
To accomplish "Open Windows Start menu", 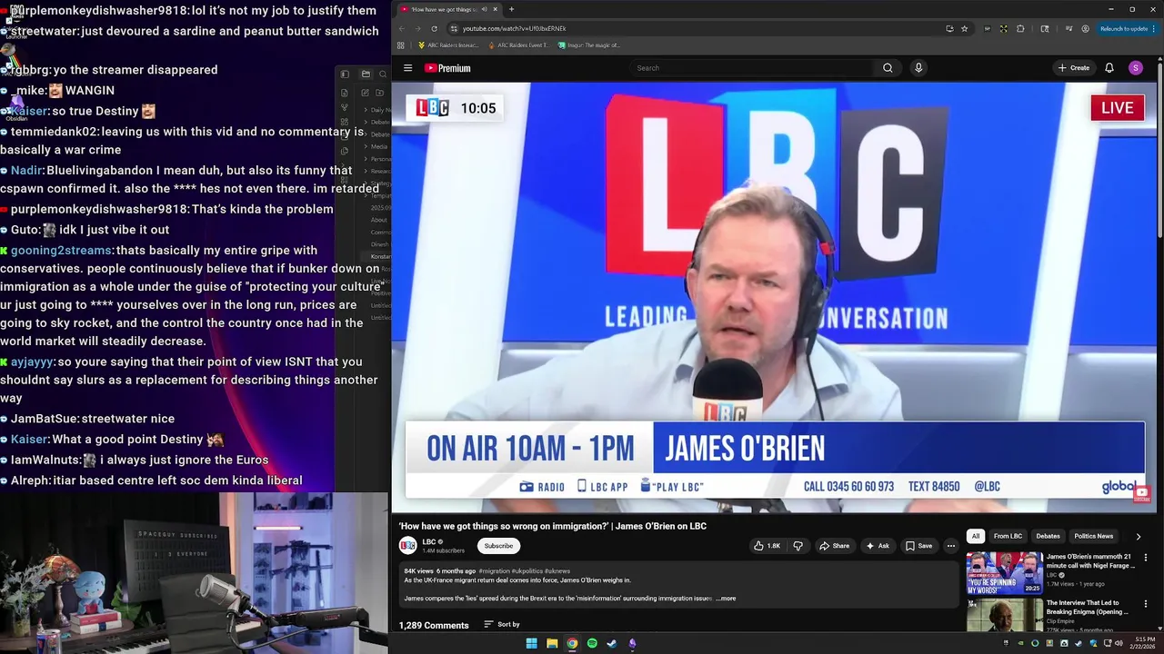I will pos(531,643).
